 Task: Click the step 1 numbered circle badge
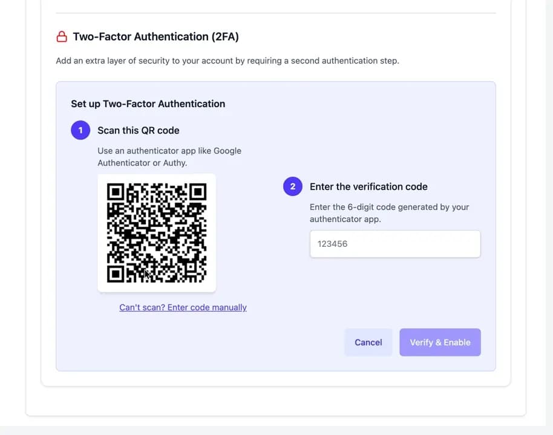click(80, 130)
